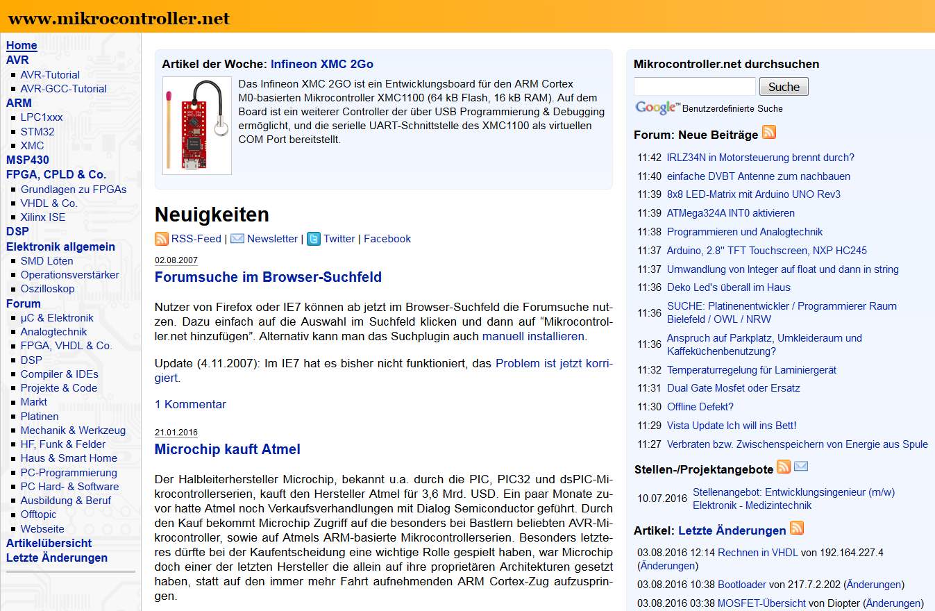Open RSS icon beside Stellen-/Projektangebote

pyautogui.click(x=784, y=467)
